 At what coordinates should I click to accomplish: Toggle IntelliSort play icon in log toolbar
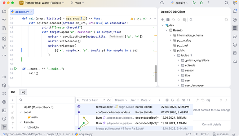coord(167,100)
